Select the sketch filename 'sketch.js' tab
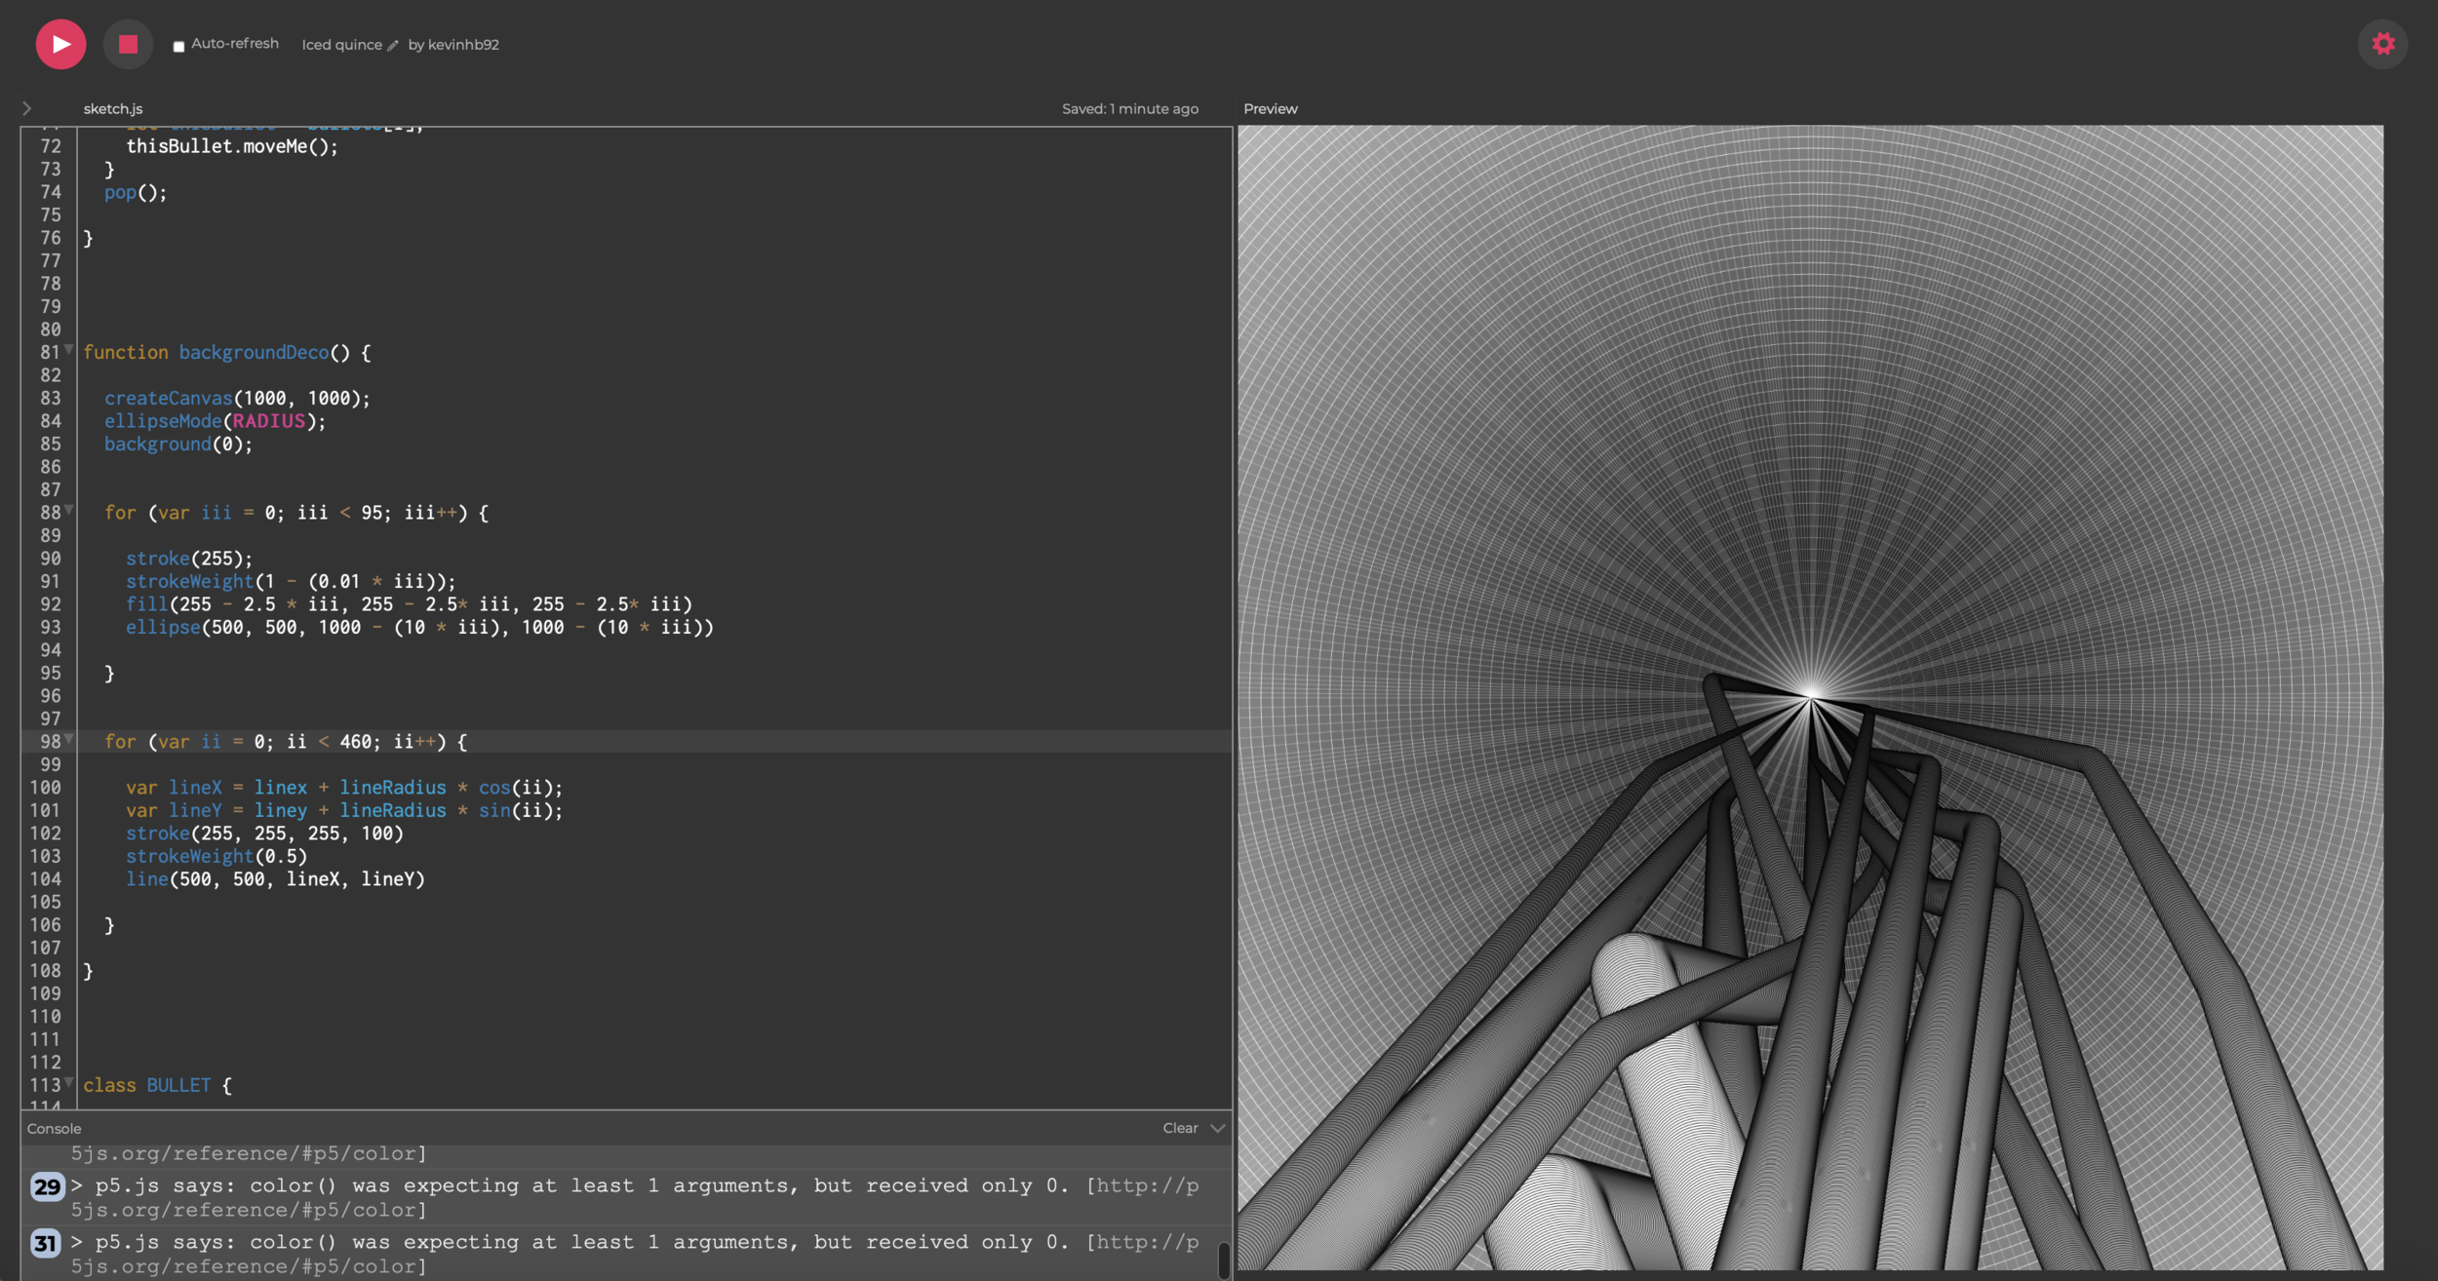This screenshot has width=2438, height=1281. 111,108
